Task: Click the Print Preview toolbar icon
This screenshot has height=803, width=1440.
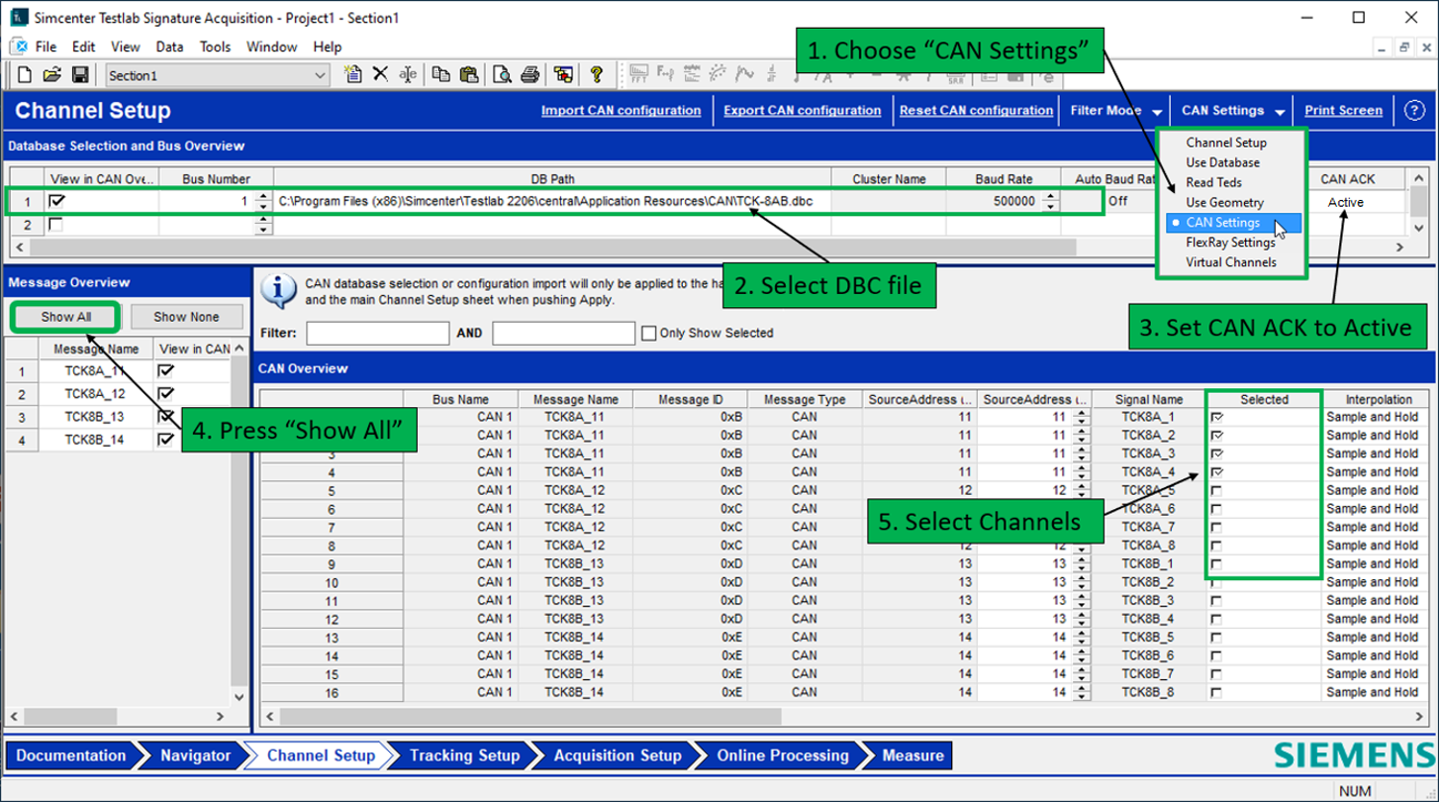Action: tap(503, 74)
